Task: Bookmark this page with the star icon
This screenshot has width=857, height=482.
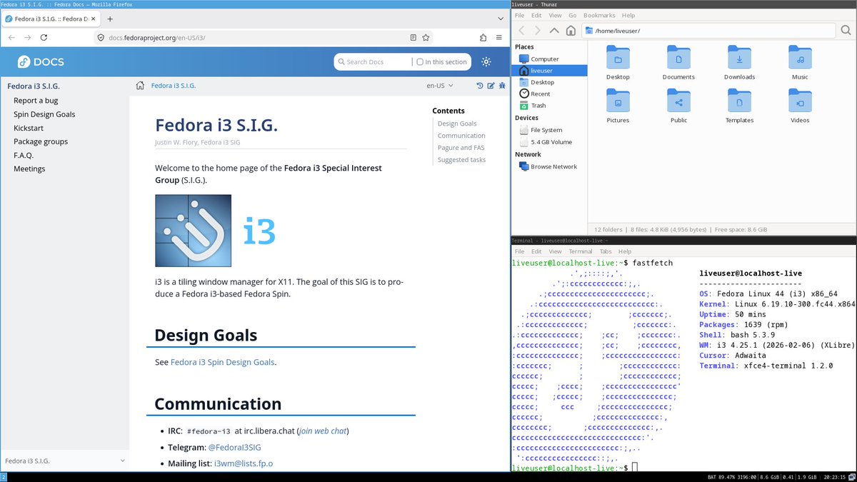Action: [426, 37]
